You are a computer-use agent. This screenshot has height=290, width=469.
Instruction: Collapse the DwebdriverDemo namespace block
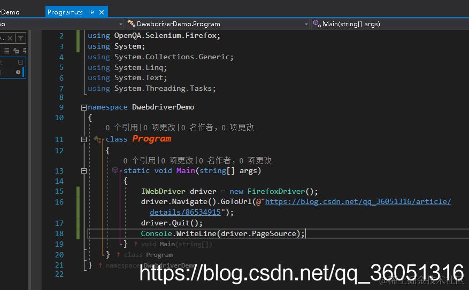click(84, 107)
